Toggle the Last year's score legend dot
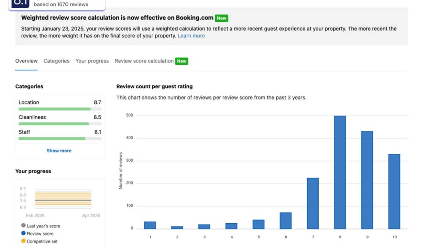The width and height of the screenshot is (440, 247). [x=23, y=226]
